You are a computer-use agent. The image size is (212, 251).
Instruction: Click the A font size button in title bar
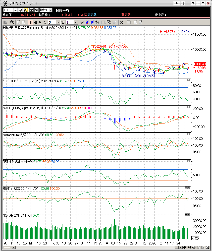click(x=177, y=3)
